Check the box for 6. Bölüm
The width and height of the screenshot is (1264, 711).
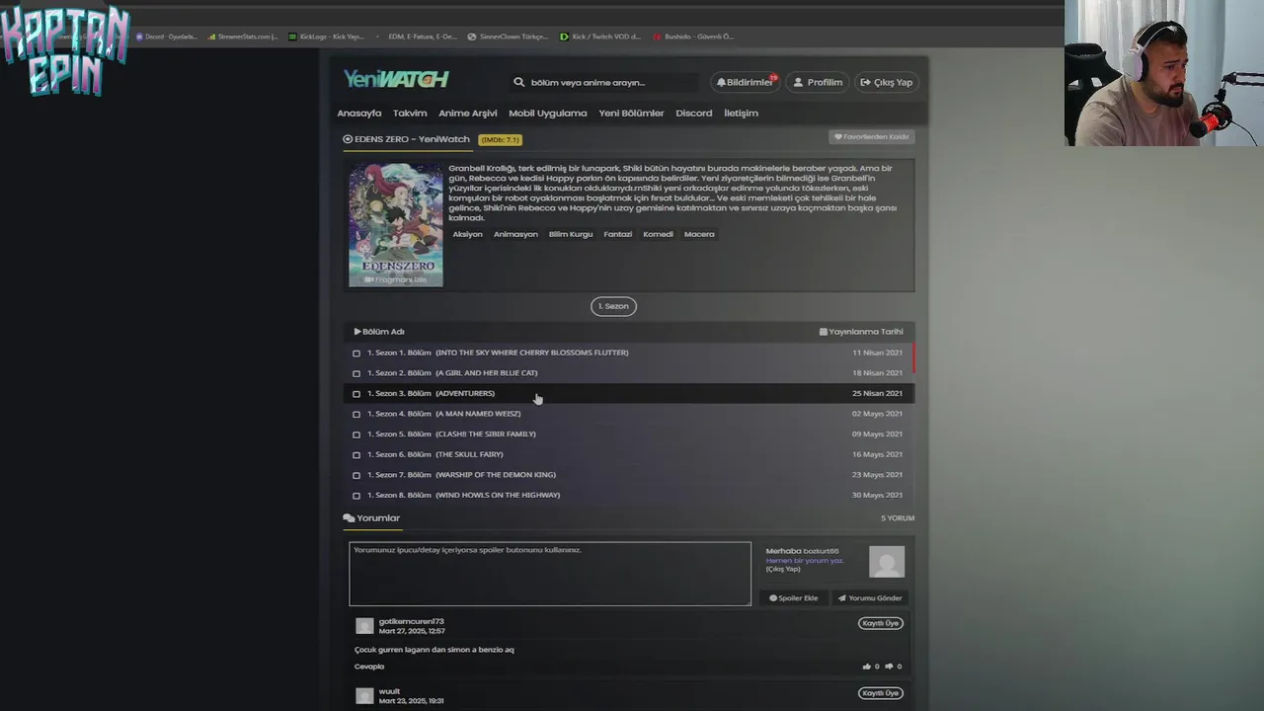point(356,455)
